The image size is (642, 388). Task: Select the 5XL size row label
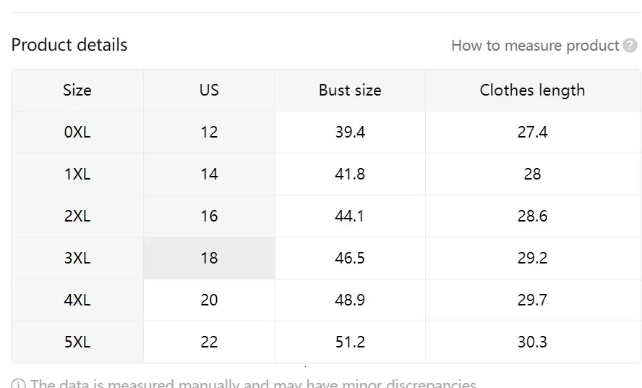(x=77, y=342)
